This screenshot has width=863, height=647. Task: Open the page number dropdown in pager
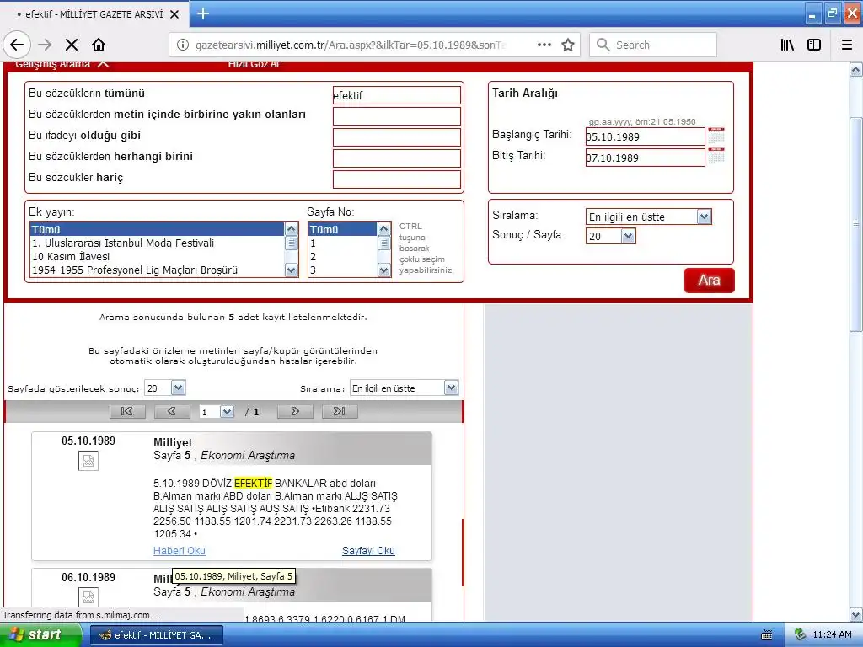point(227,411)
